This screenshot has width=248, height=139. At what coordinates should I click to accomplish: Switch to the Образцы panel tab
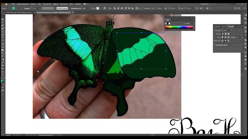(x=217, y=27)
